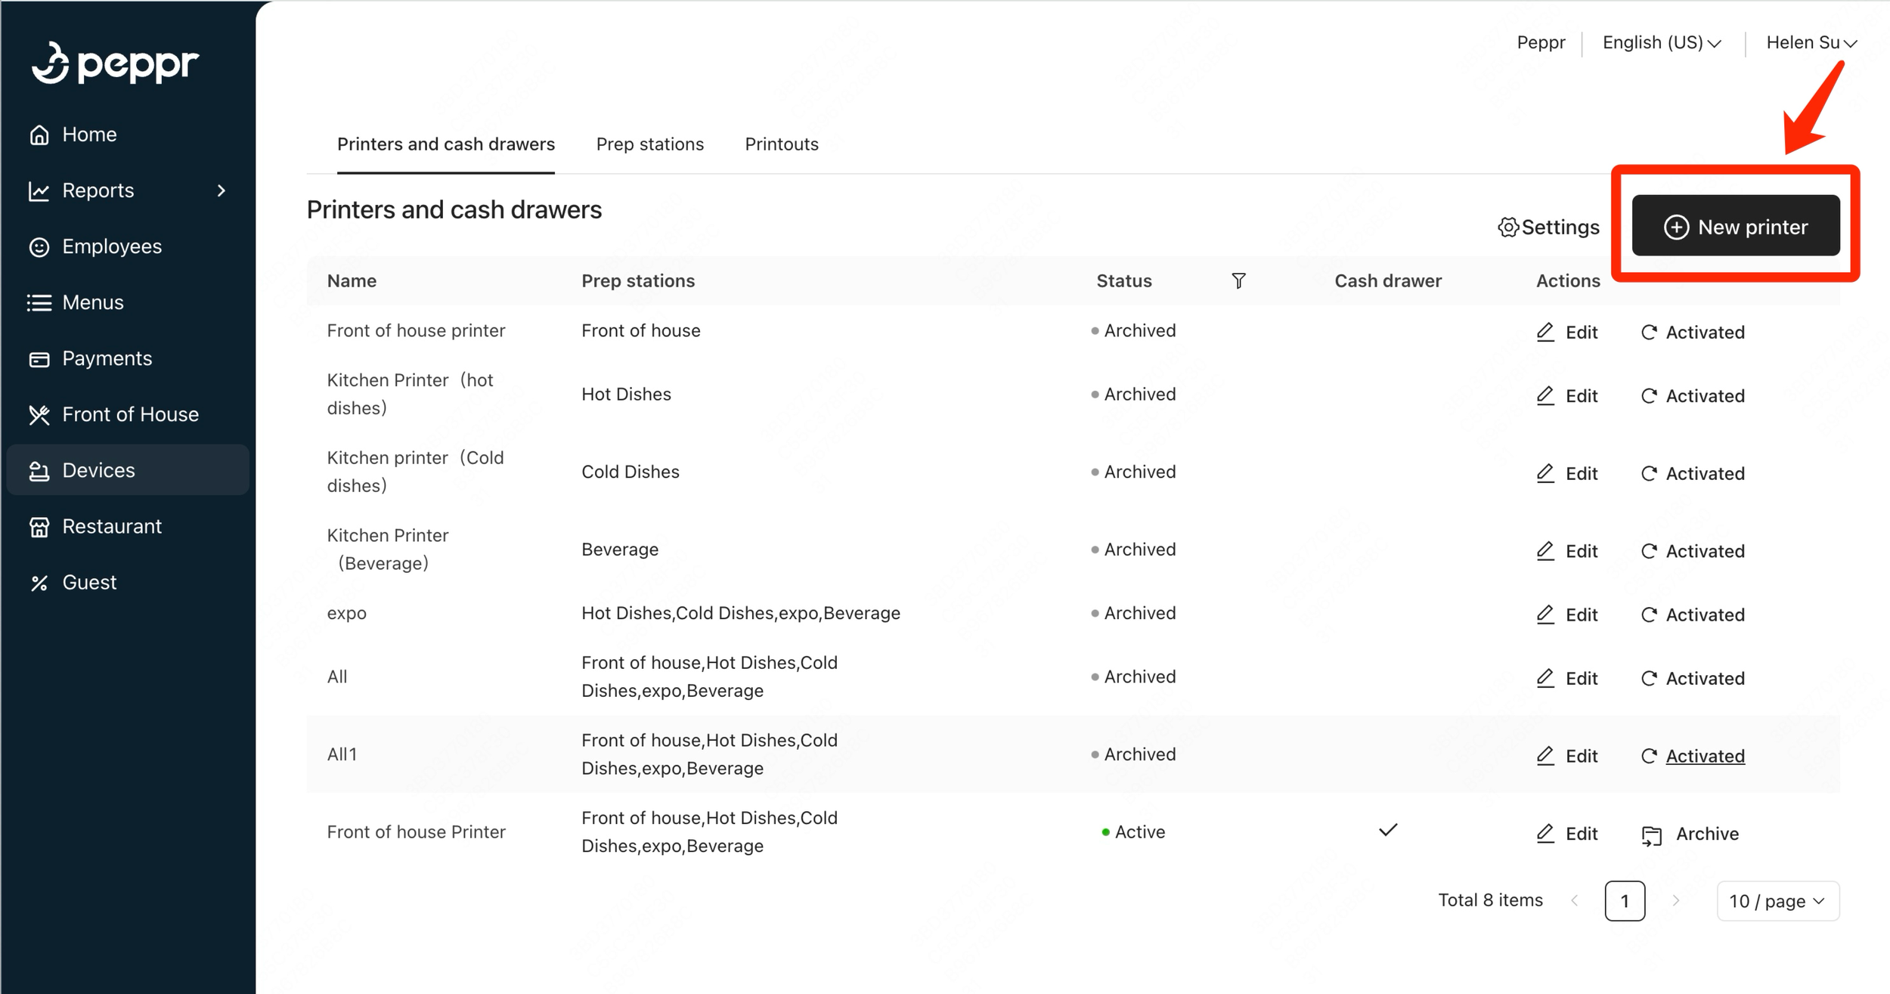The width and height of the screenshot is (1890, 994).
Task: Open the Payments section
Action: click(107, 358)
